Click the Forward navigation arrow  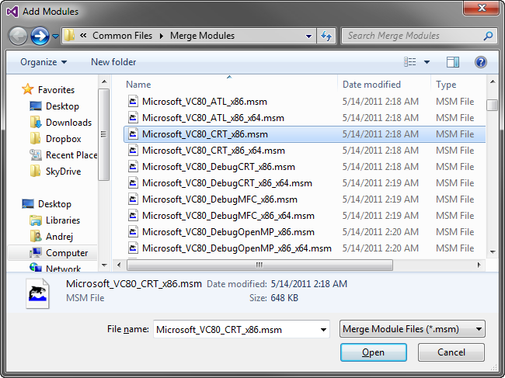[40, 36]
